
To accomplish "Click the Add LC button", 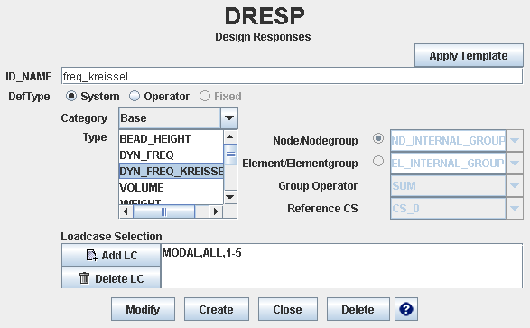I will (x=111, y=255).
